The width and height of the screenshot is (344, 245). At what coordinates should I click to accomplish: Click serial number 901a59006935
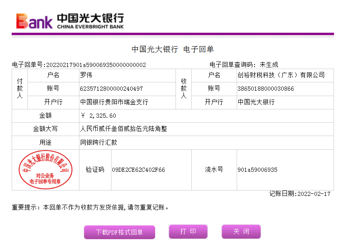pyautogui.click(x=257, y=170)
